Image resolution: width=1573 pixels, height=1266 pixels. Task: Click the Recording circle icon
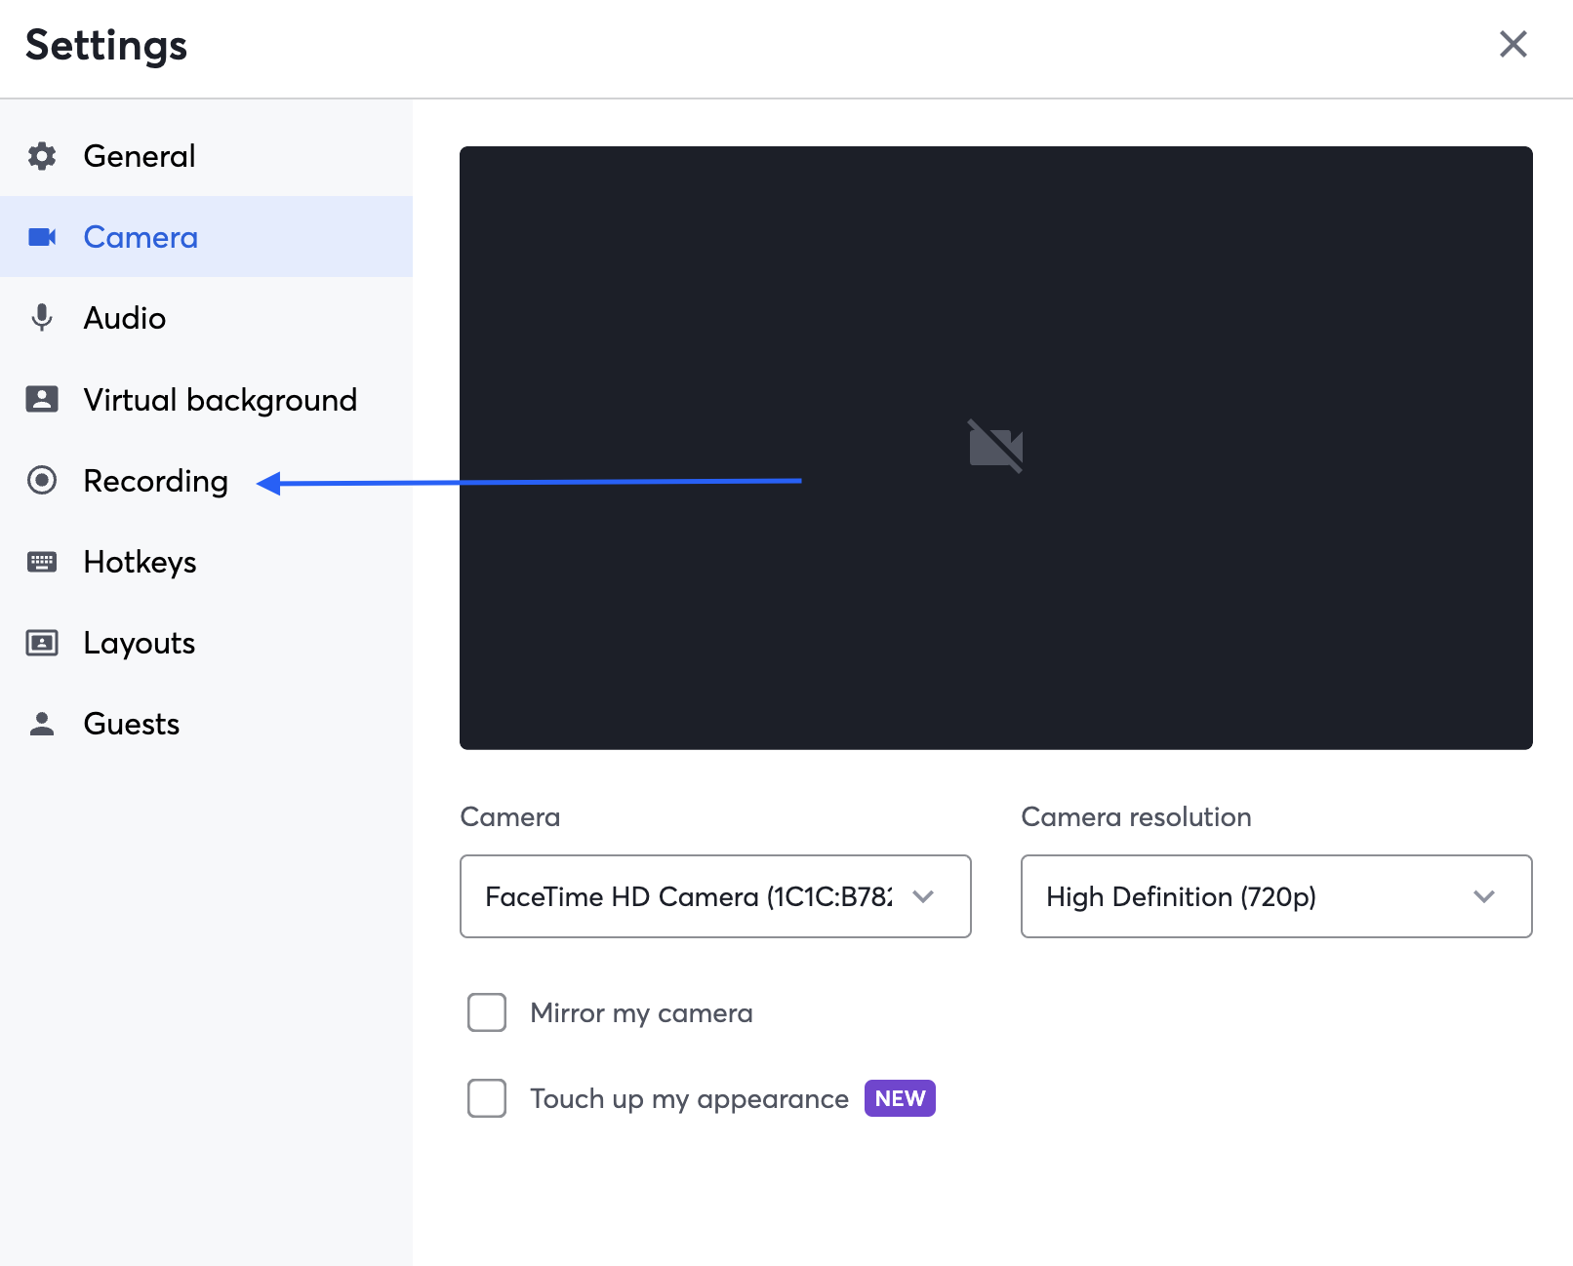42,480
